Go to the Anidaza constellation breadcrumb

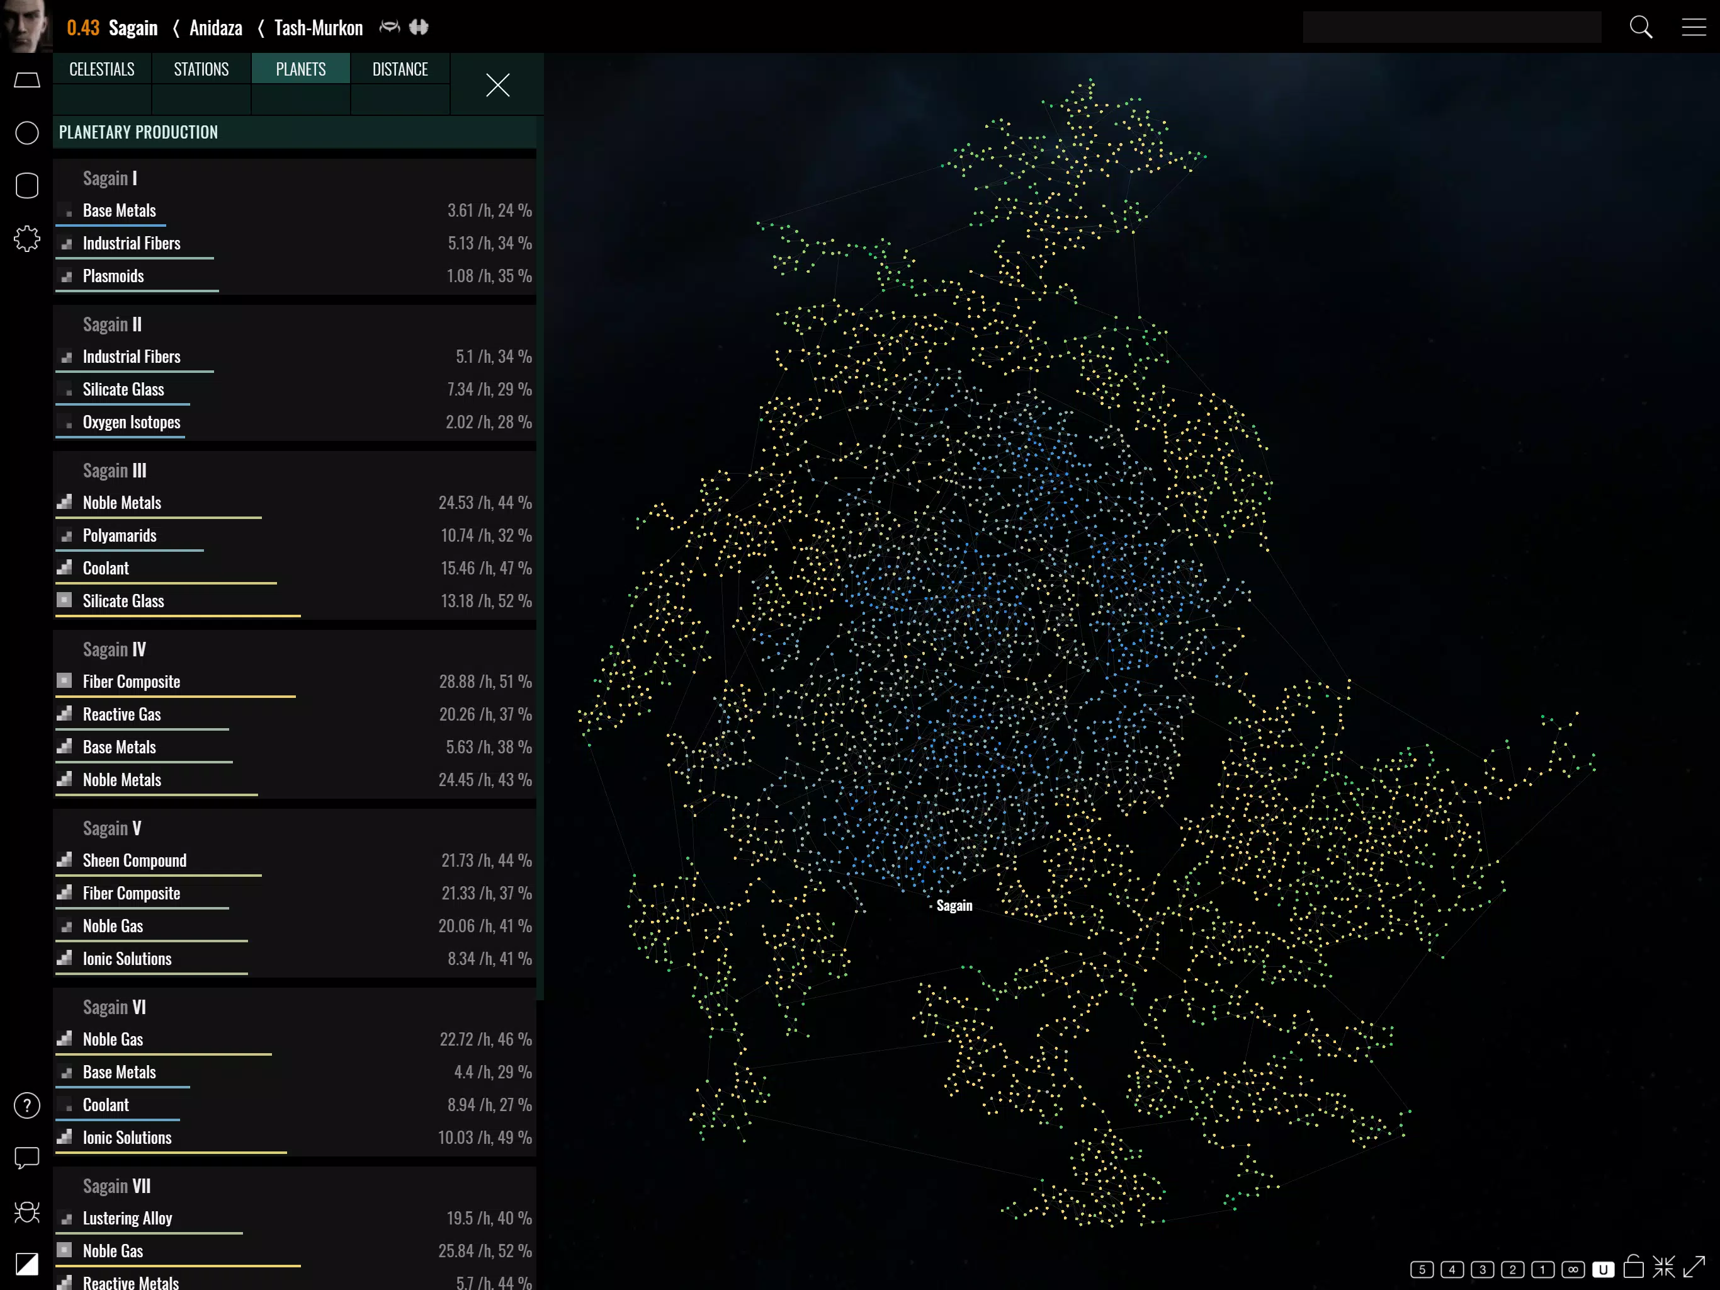(x=215, y=28)
